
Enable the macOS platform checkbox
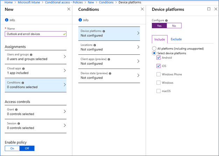158,91
